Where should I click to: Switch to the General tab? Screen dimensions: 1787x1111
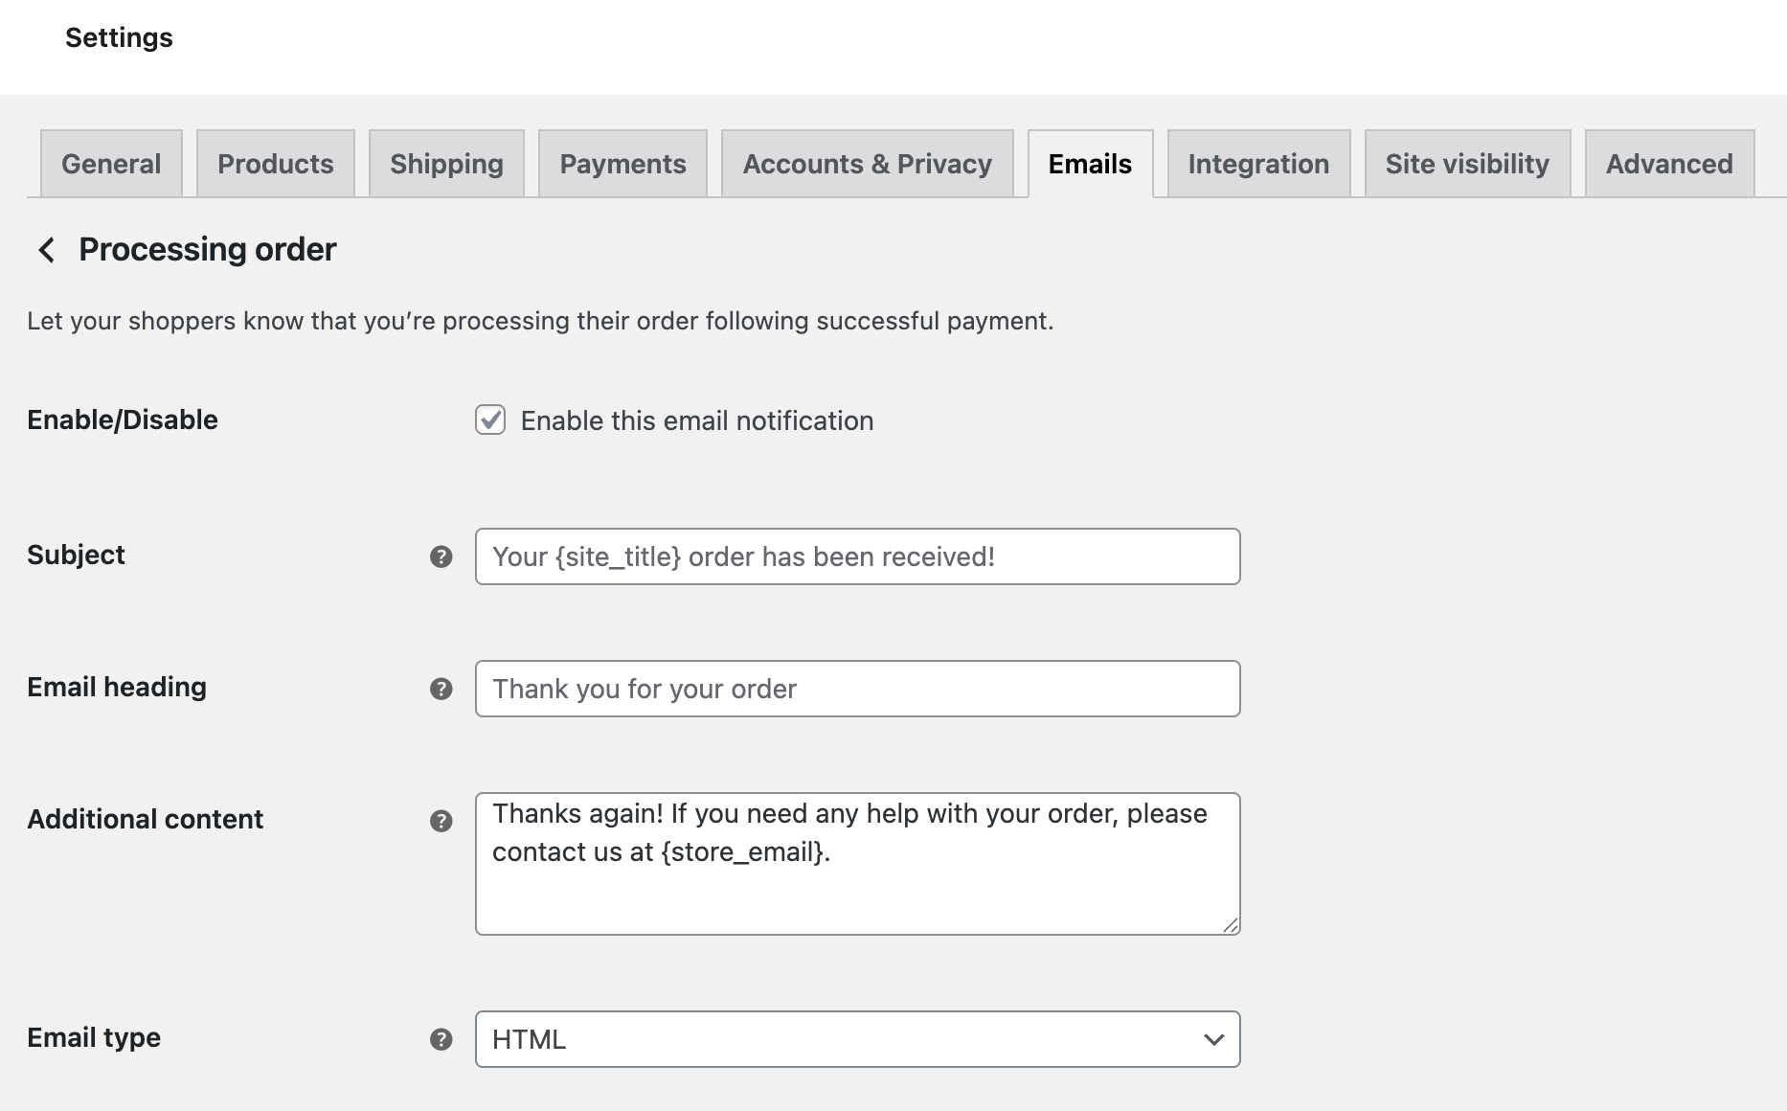click(x=110, y=164)
